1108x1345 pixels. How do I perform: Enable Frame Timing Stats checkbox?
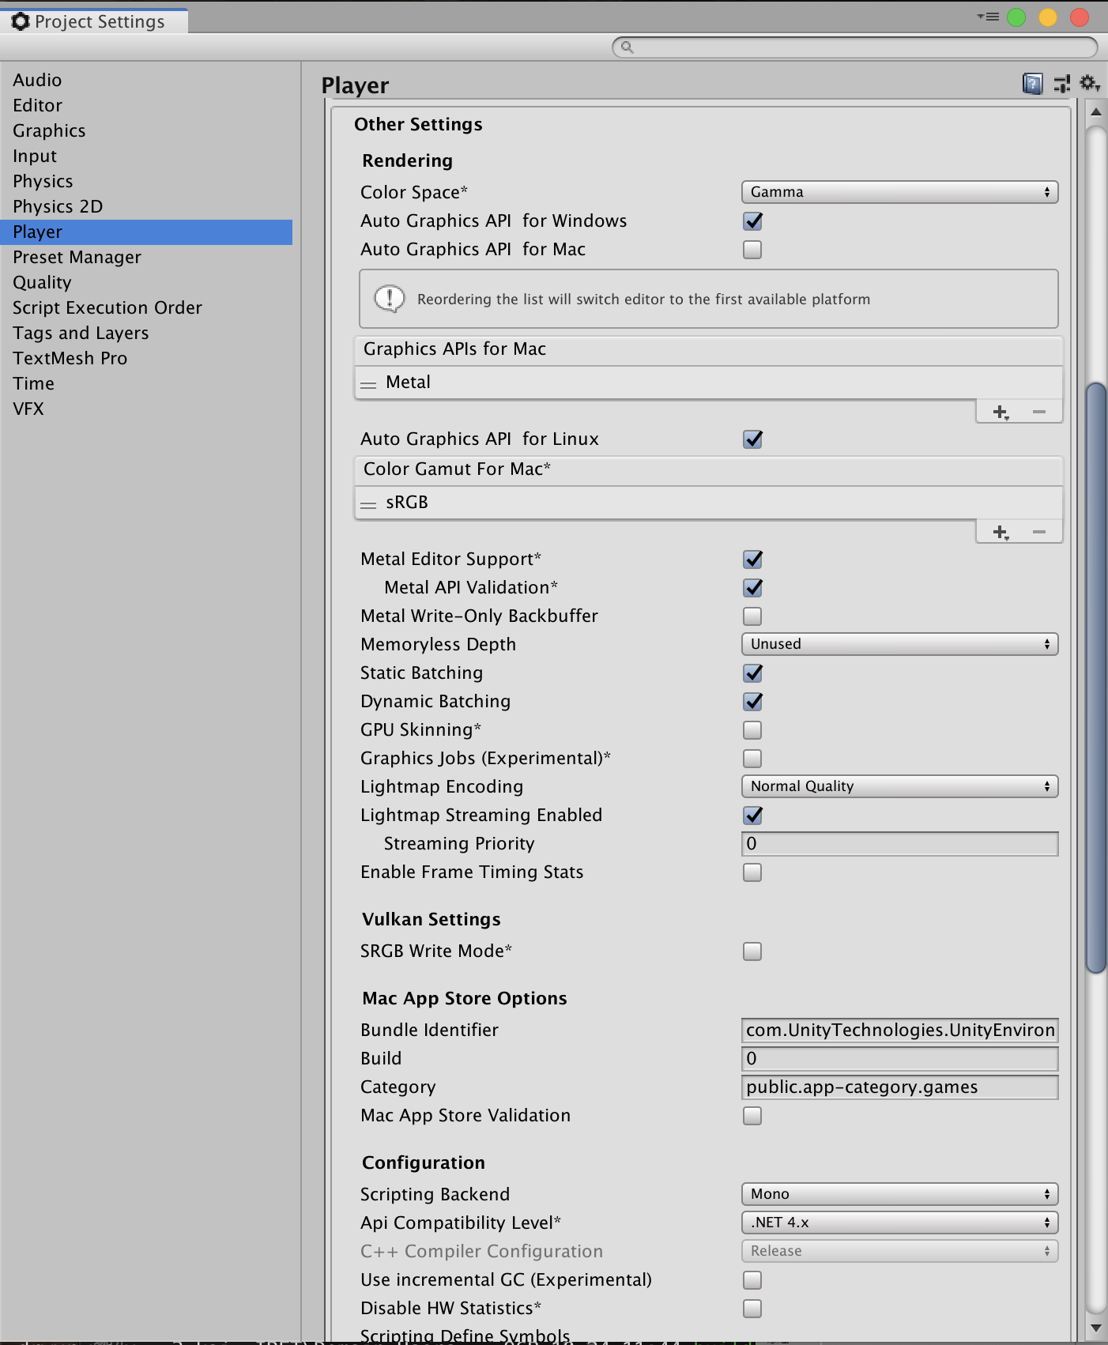[752, 872]
